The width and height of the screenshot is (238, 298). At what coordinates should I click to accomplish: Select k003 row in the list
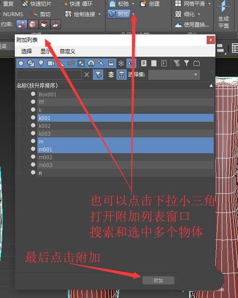click(x=125, y=134)
